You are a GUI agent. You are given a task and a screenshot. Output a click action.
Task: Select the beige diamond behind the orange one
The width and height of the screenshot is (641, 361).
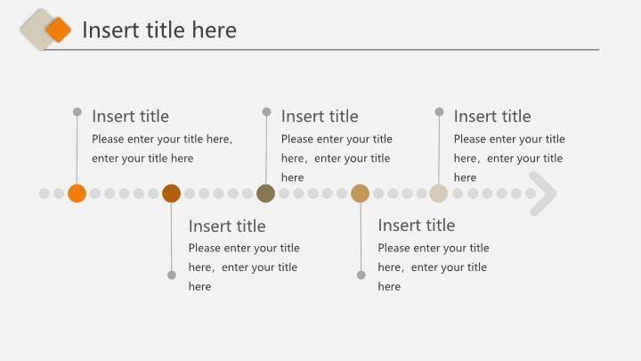click(35, 29)
